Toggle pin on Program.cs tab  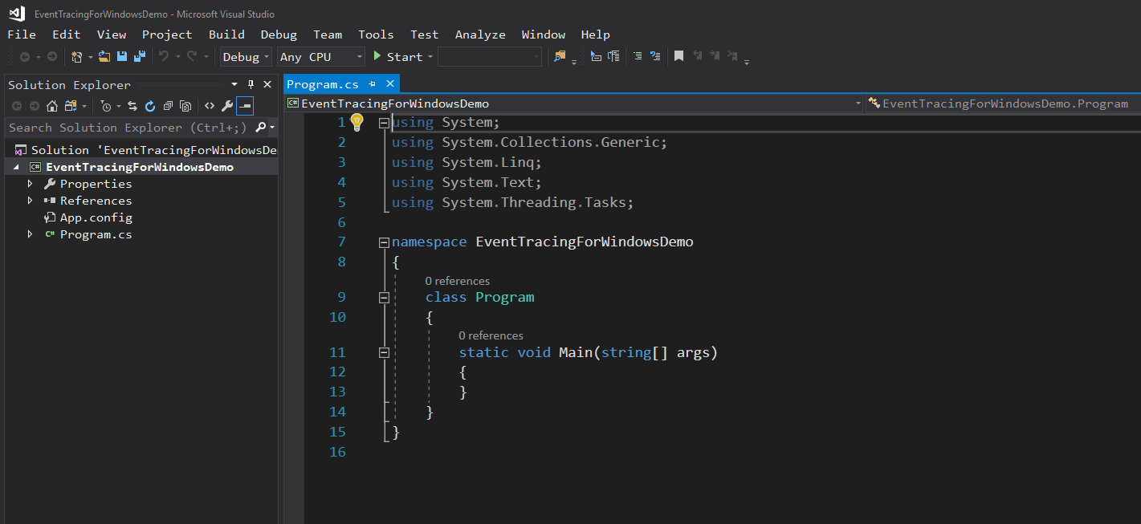click(373, 83)
